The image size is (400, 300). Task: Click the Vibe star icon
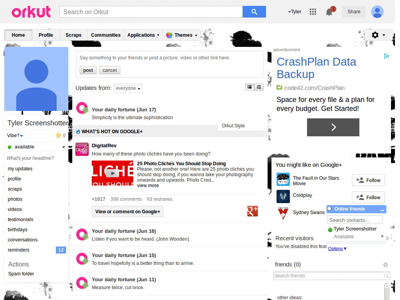(x=59, y=135)
